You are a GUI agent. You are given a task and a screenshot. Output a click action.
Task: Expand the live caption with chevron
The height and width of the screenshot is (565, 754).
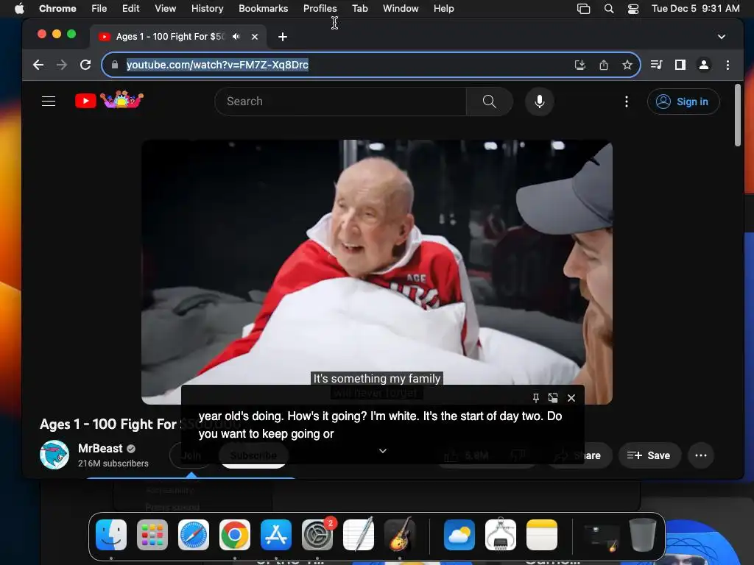(x=383, y=451)
